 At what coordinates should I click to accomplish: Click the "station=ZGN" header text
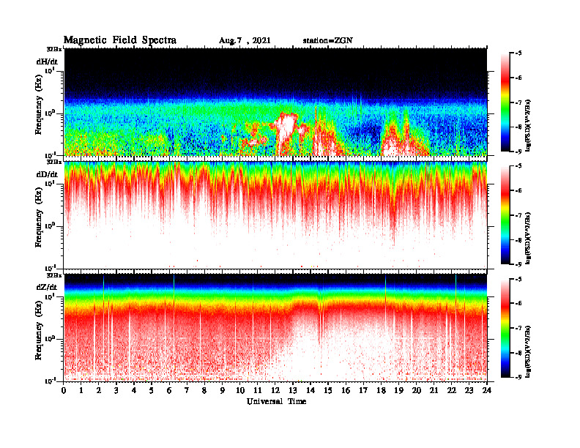click(328, 40)
